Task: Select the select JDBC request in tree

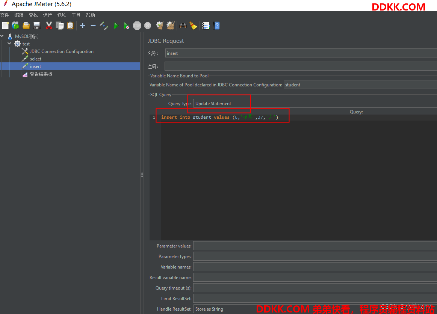Action: pyautogui.click(x=36, y=59)
